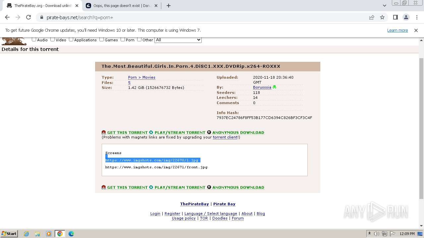Click top ANONYMOUS DOWNLOAD link
Image resolution: width=424 pixels, height=238 pixels.
pos(238,133)
